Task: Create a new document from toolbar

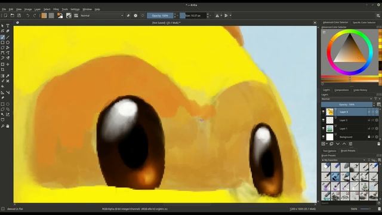Action: [x=5, y=16]
